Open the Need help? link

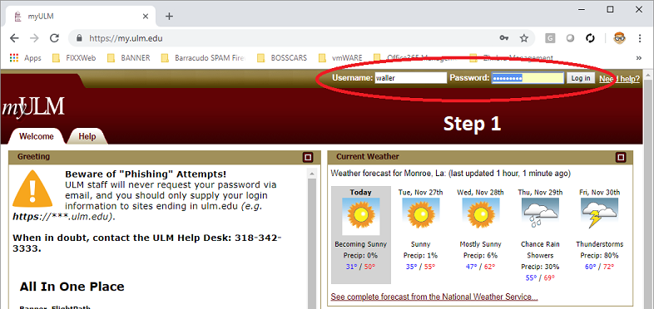point(619,79)
